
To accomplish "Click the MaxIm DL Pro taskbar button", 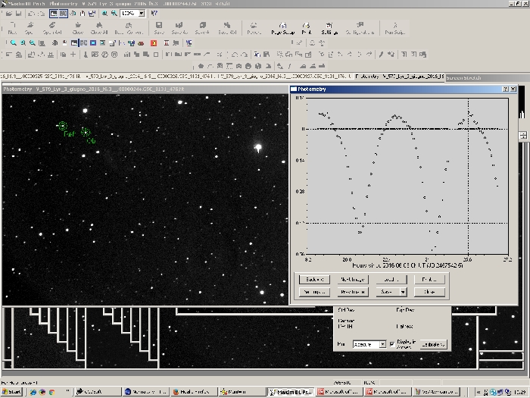I will point(291,392).
